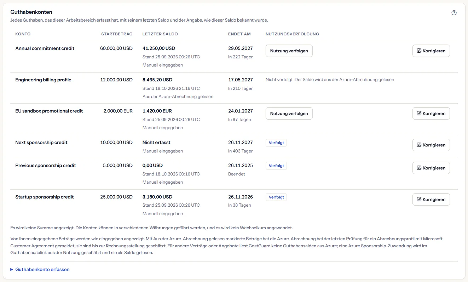
Task: Expand the Guthabenkonto erfassen section
Action: [x=40, y=269]
